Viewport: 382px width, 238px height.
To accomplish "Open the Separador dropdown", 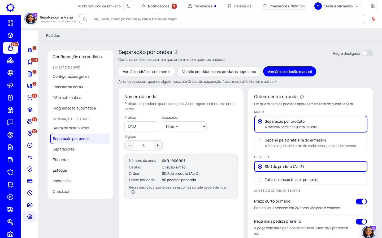I will pos(184,126).
